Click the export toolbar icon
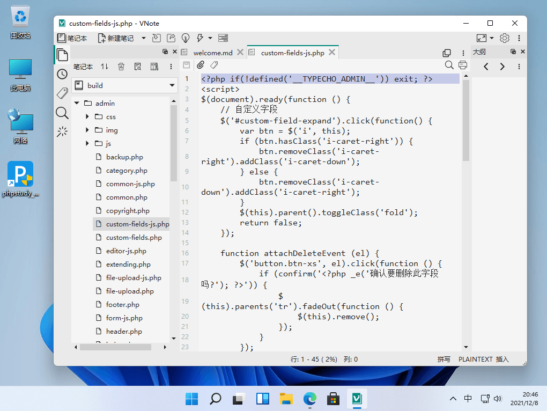 171,38
